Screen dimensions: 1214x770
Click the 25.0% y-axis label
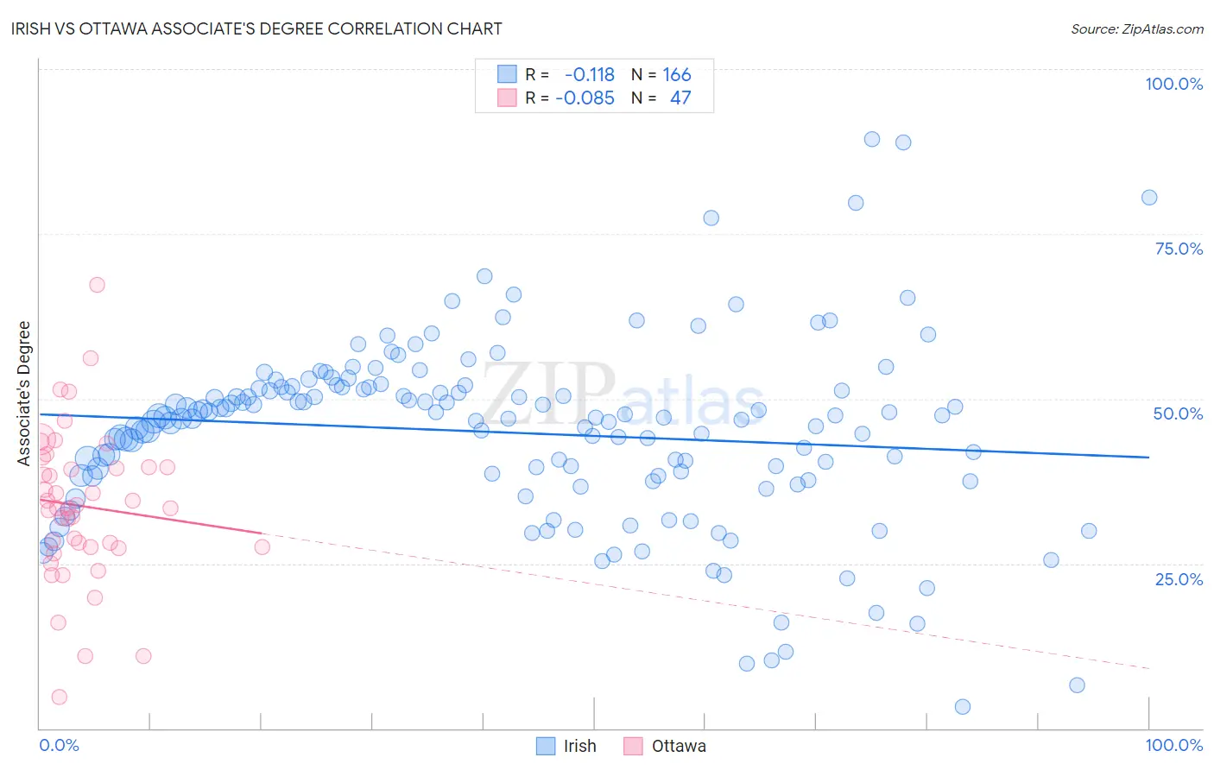click(x=1179, y=579)
